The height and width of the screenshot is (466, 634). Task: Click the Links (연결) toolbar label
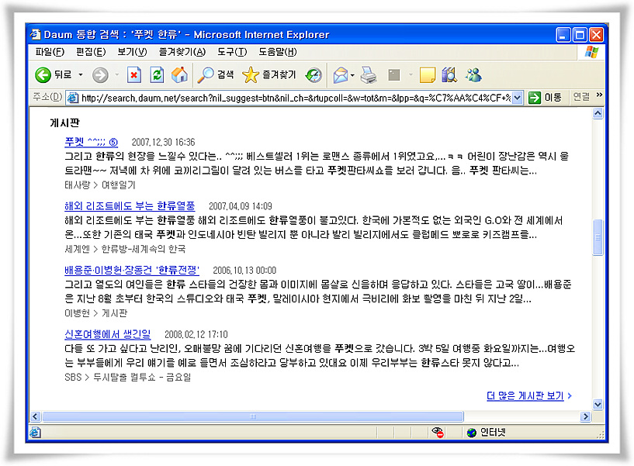click(x=581, y=97)
